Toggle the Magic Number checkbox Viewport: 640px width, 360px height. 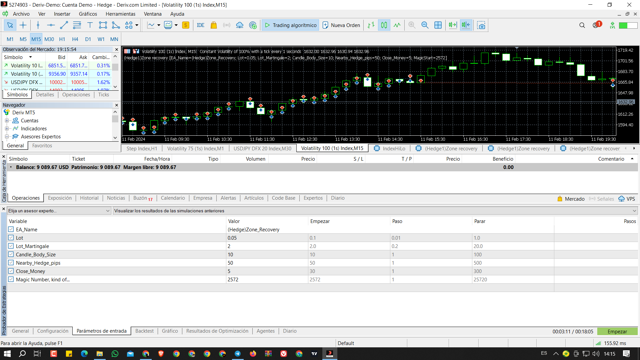[11, 279]
